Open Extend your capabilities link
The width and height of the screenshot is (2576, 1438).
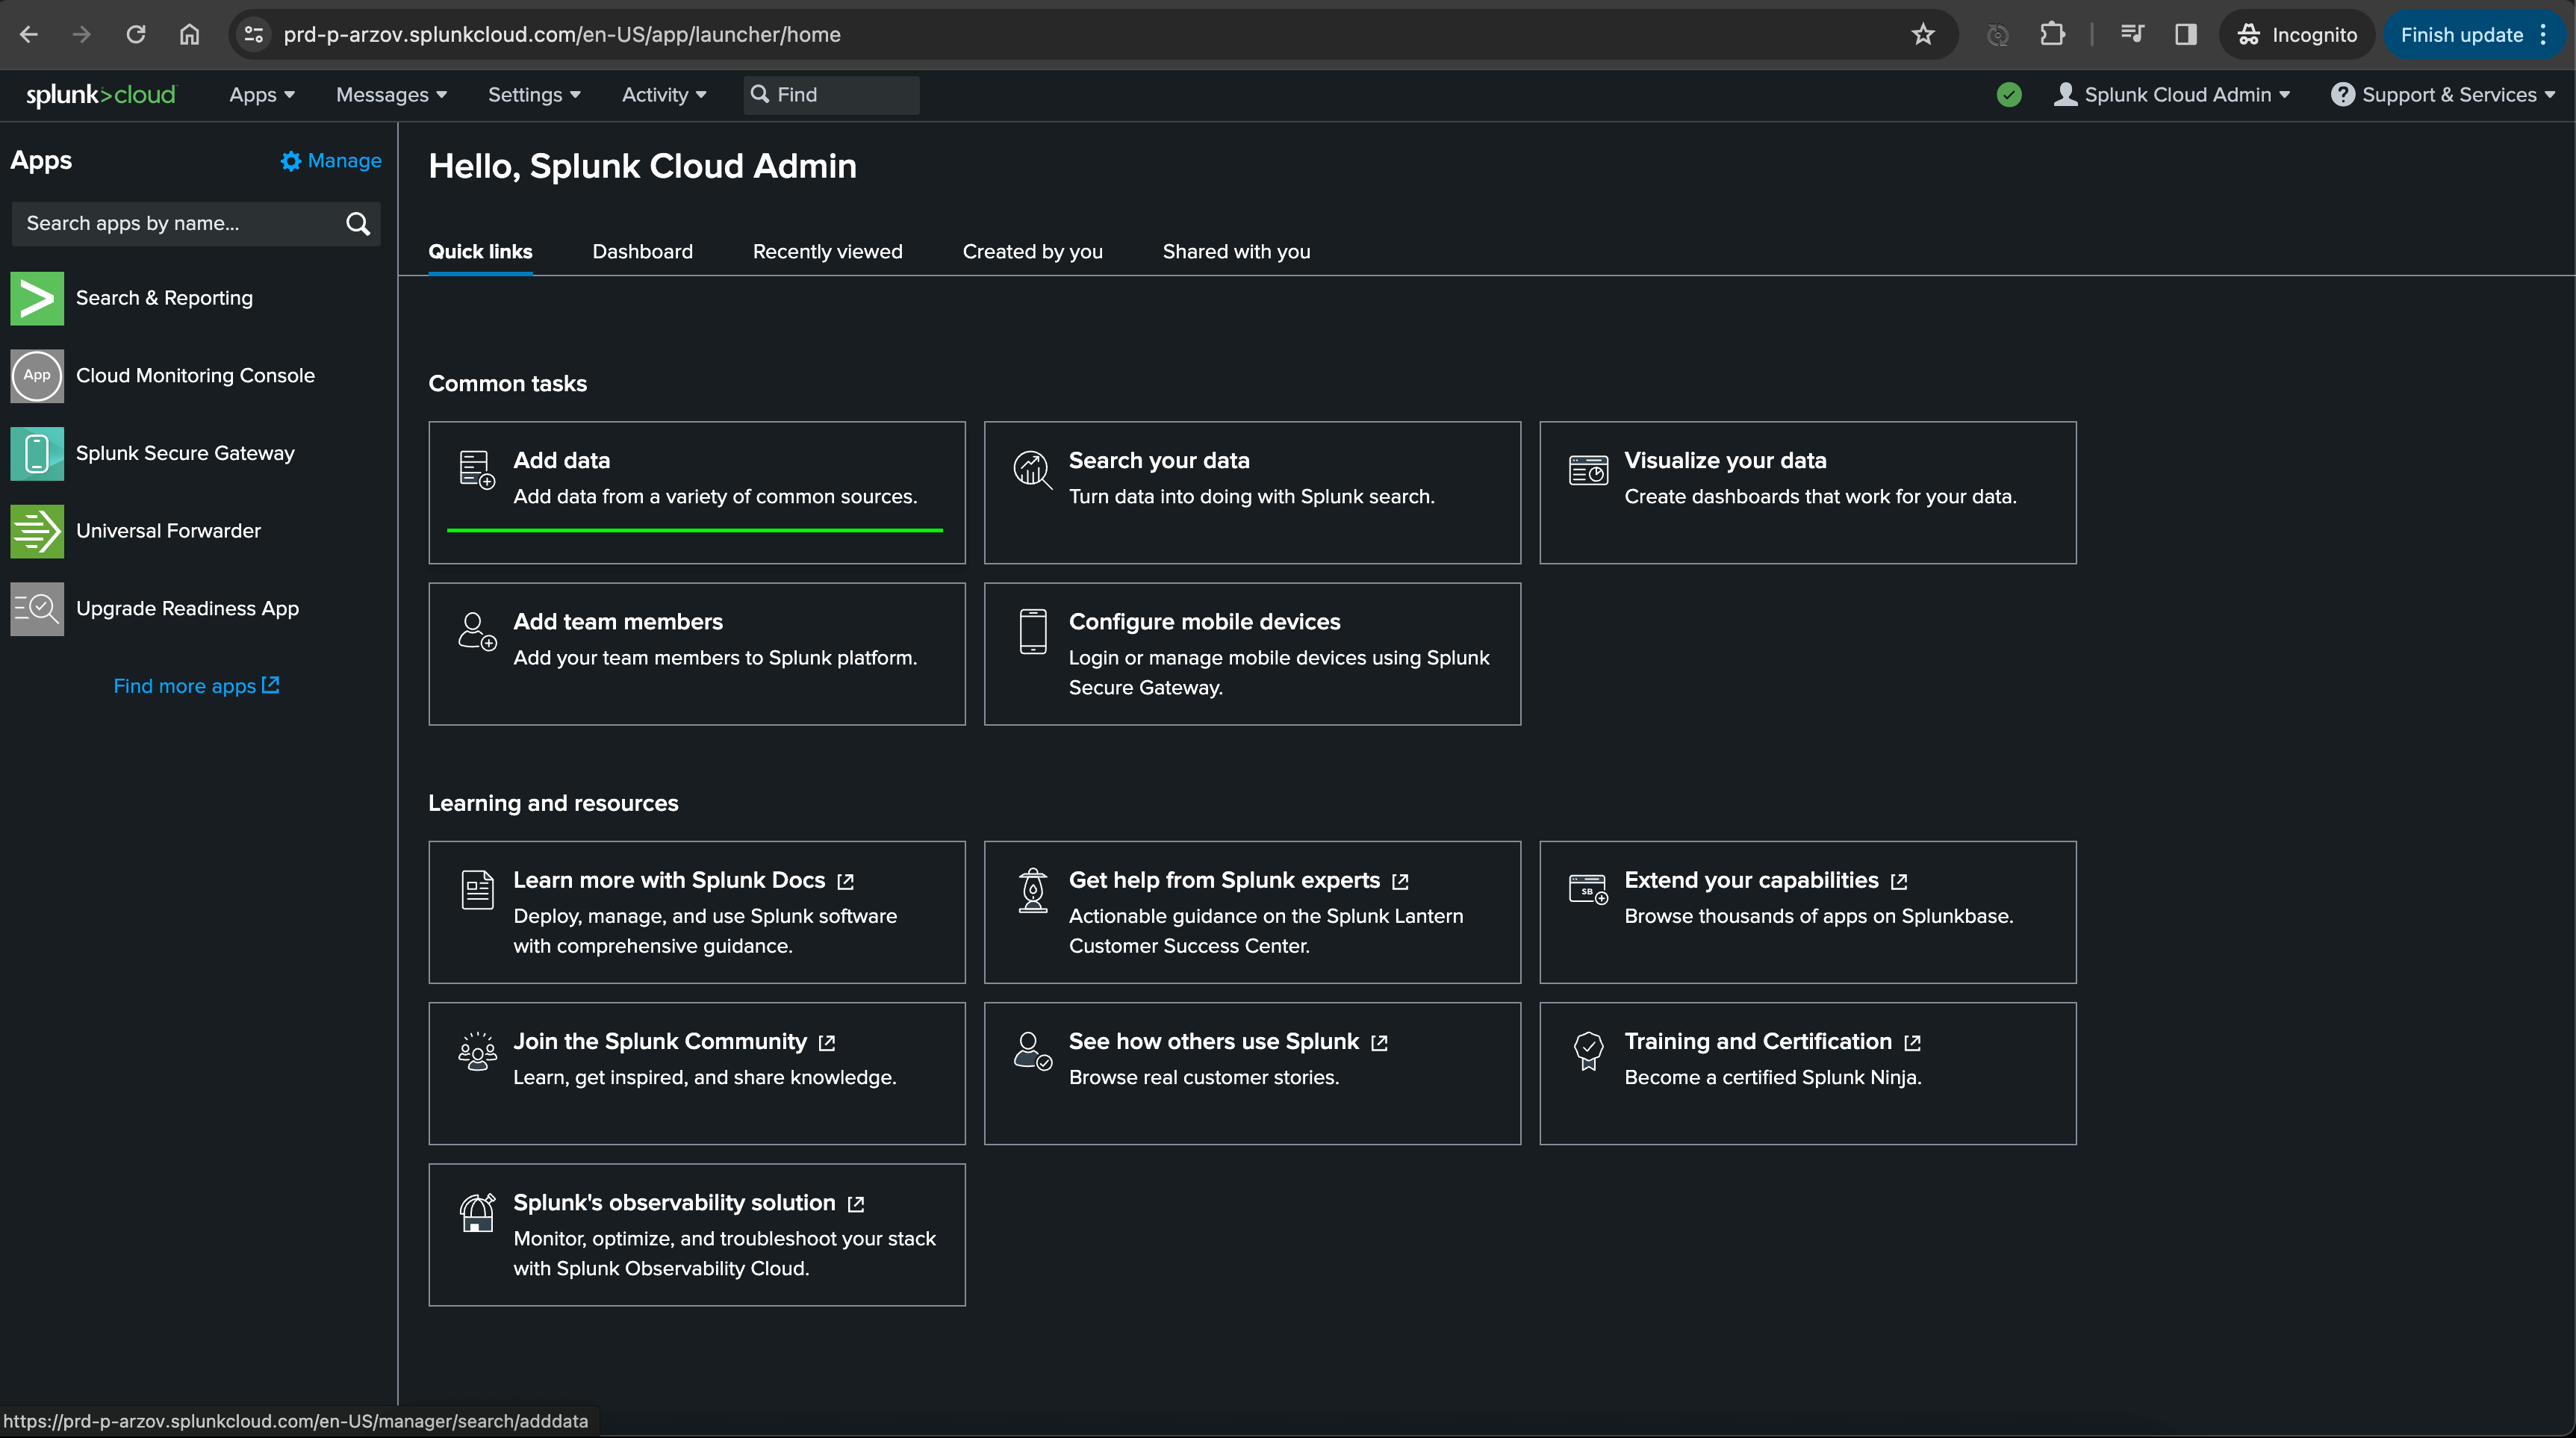[1766, 880]
